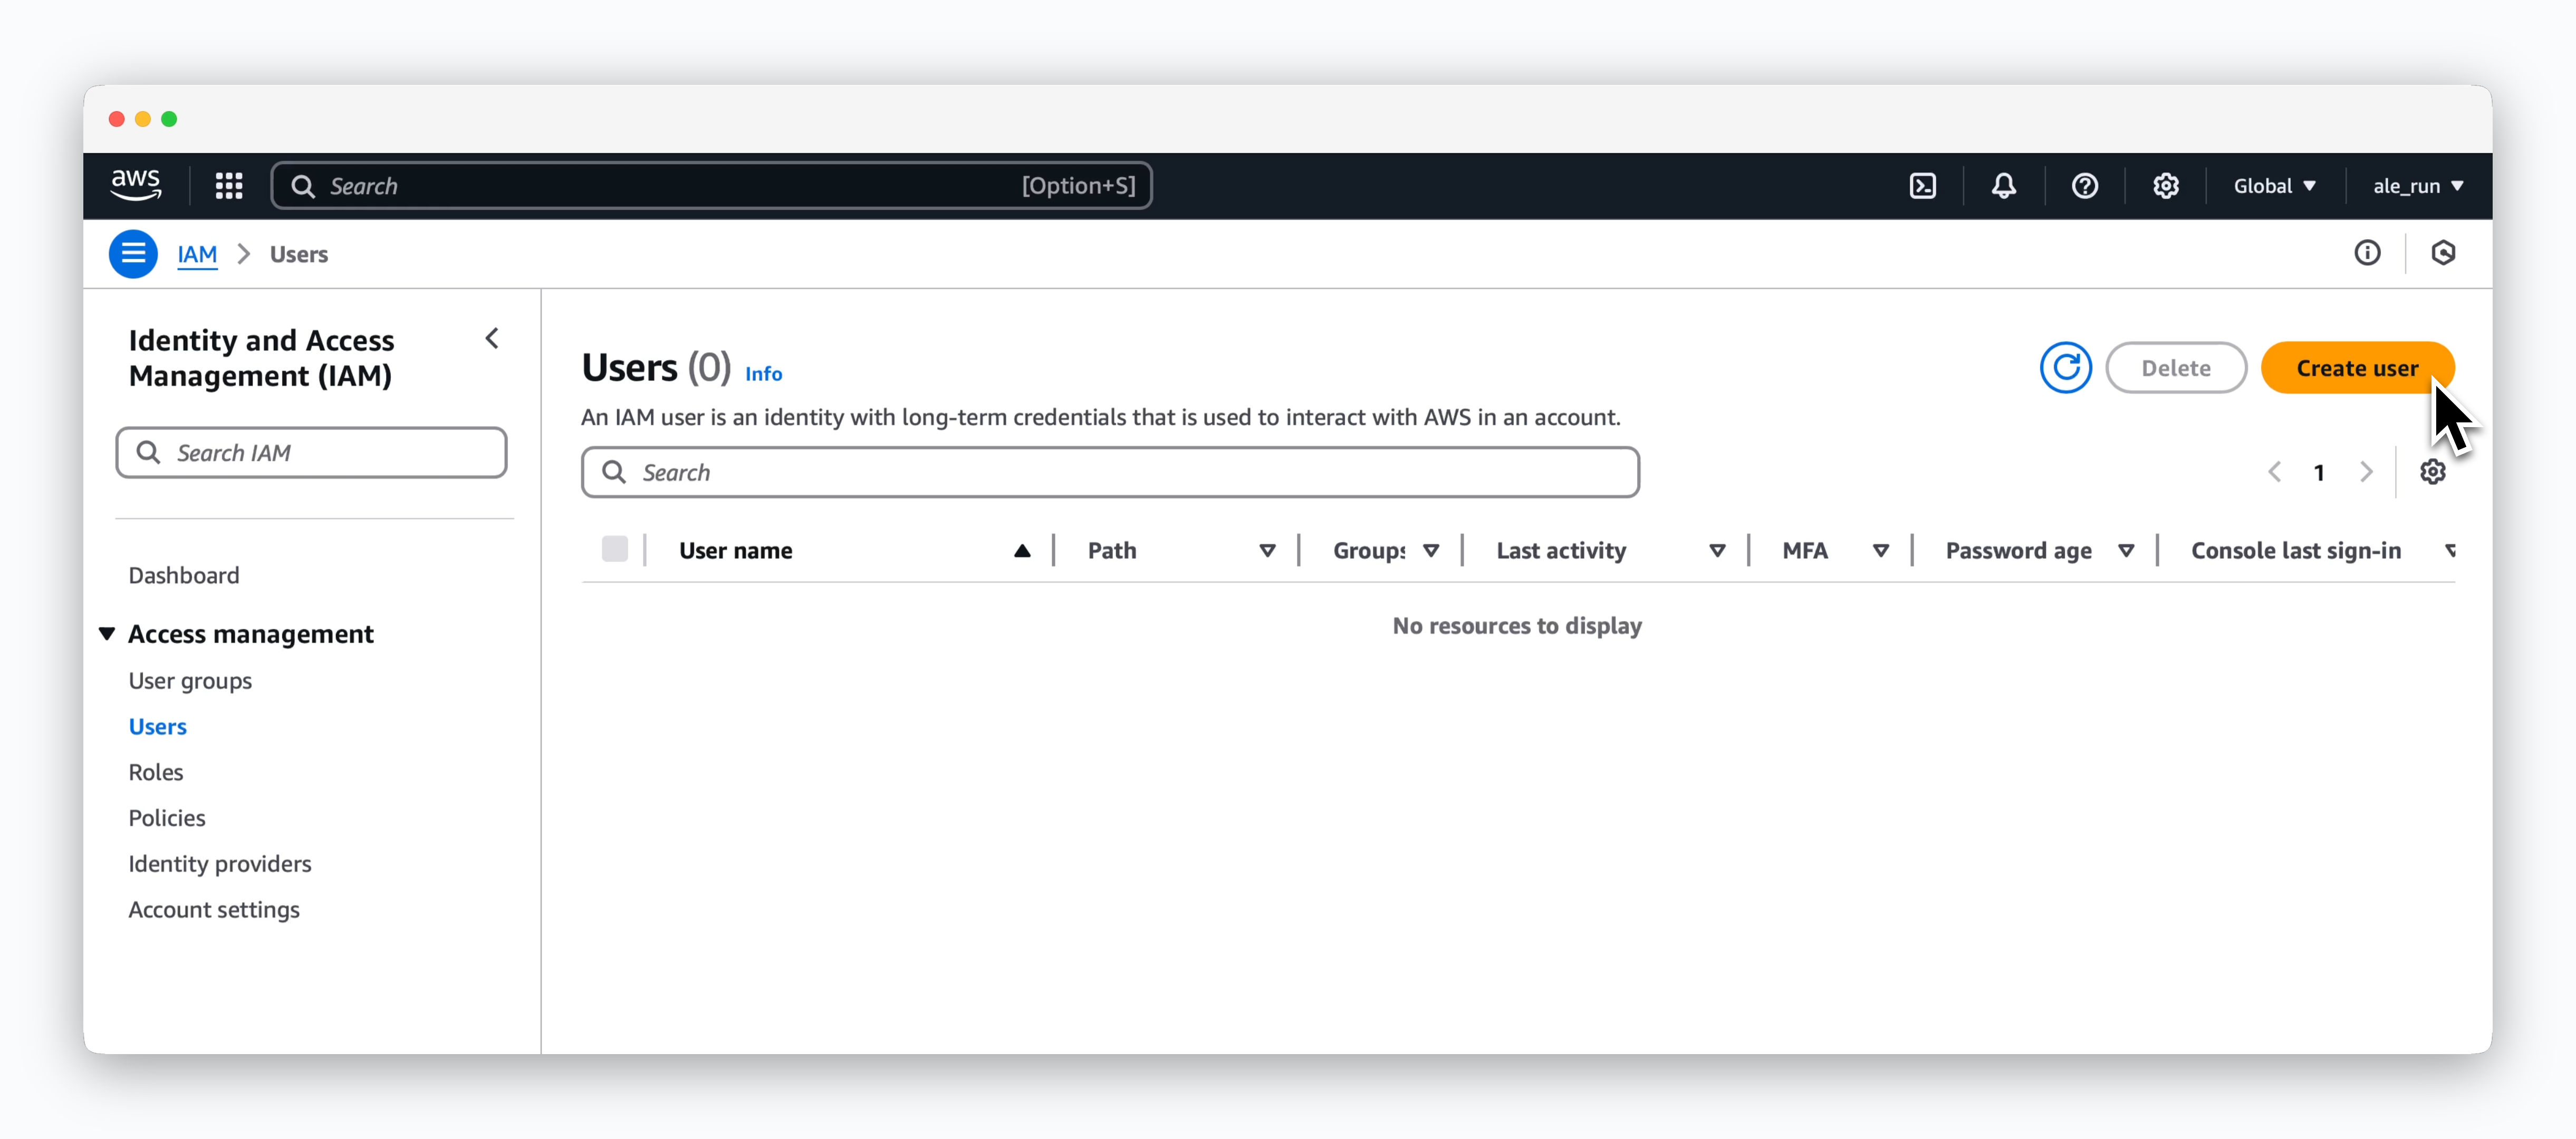Select Users in the side navigation

157,727
